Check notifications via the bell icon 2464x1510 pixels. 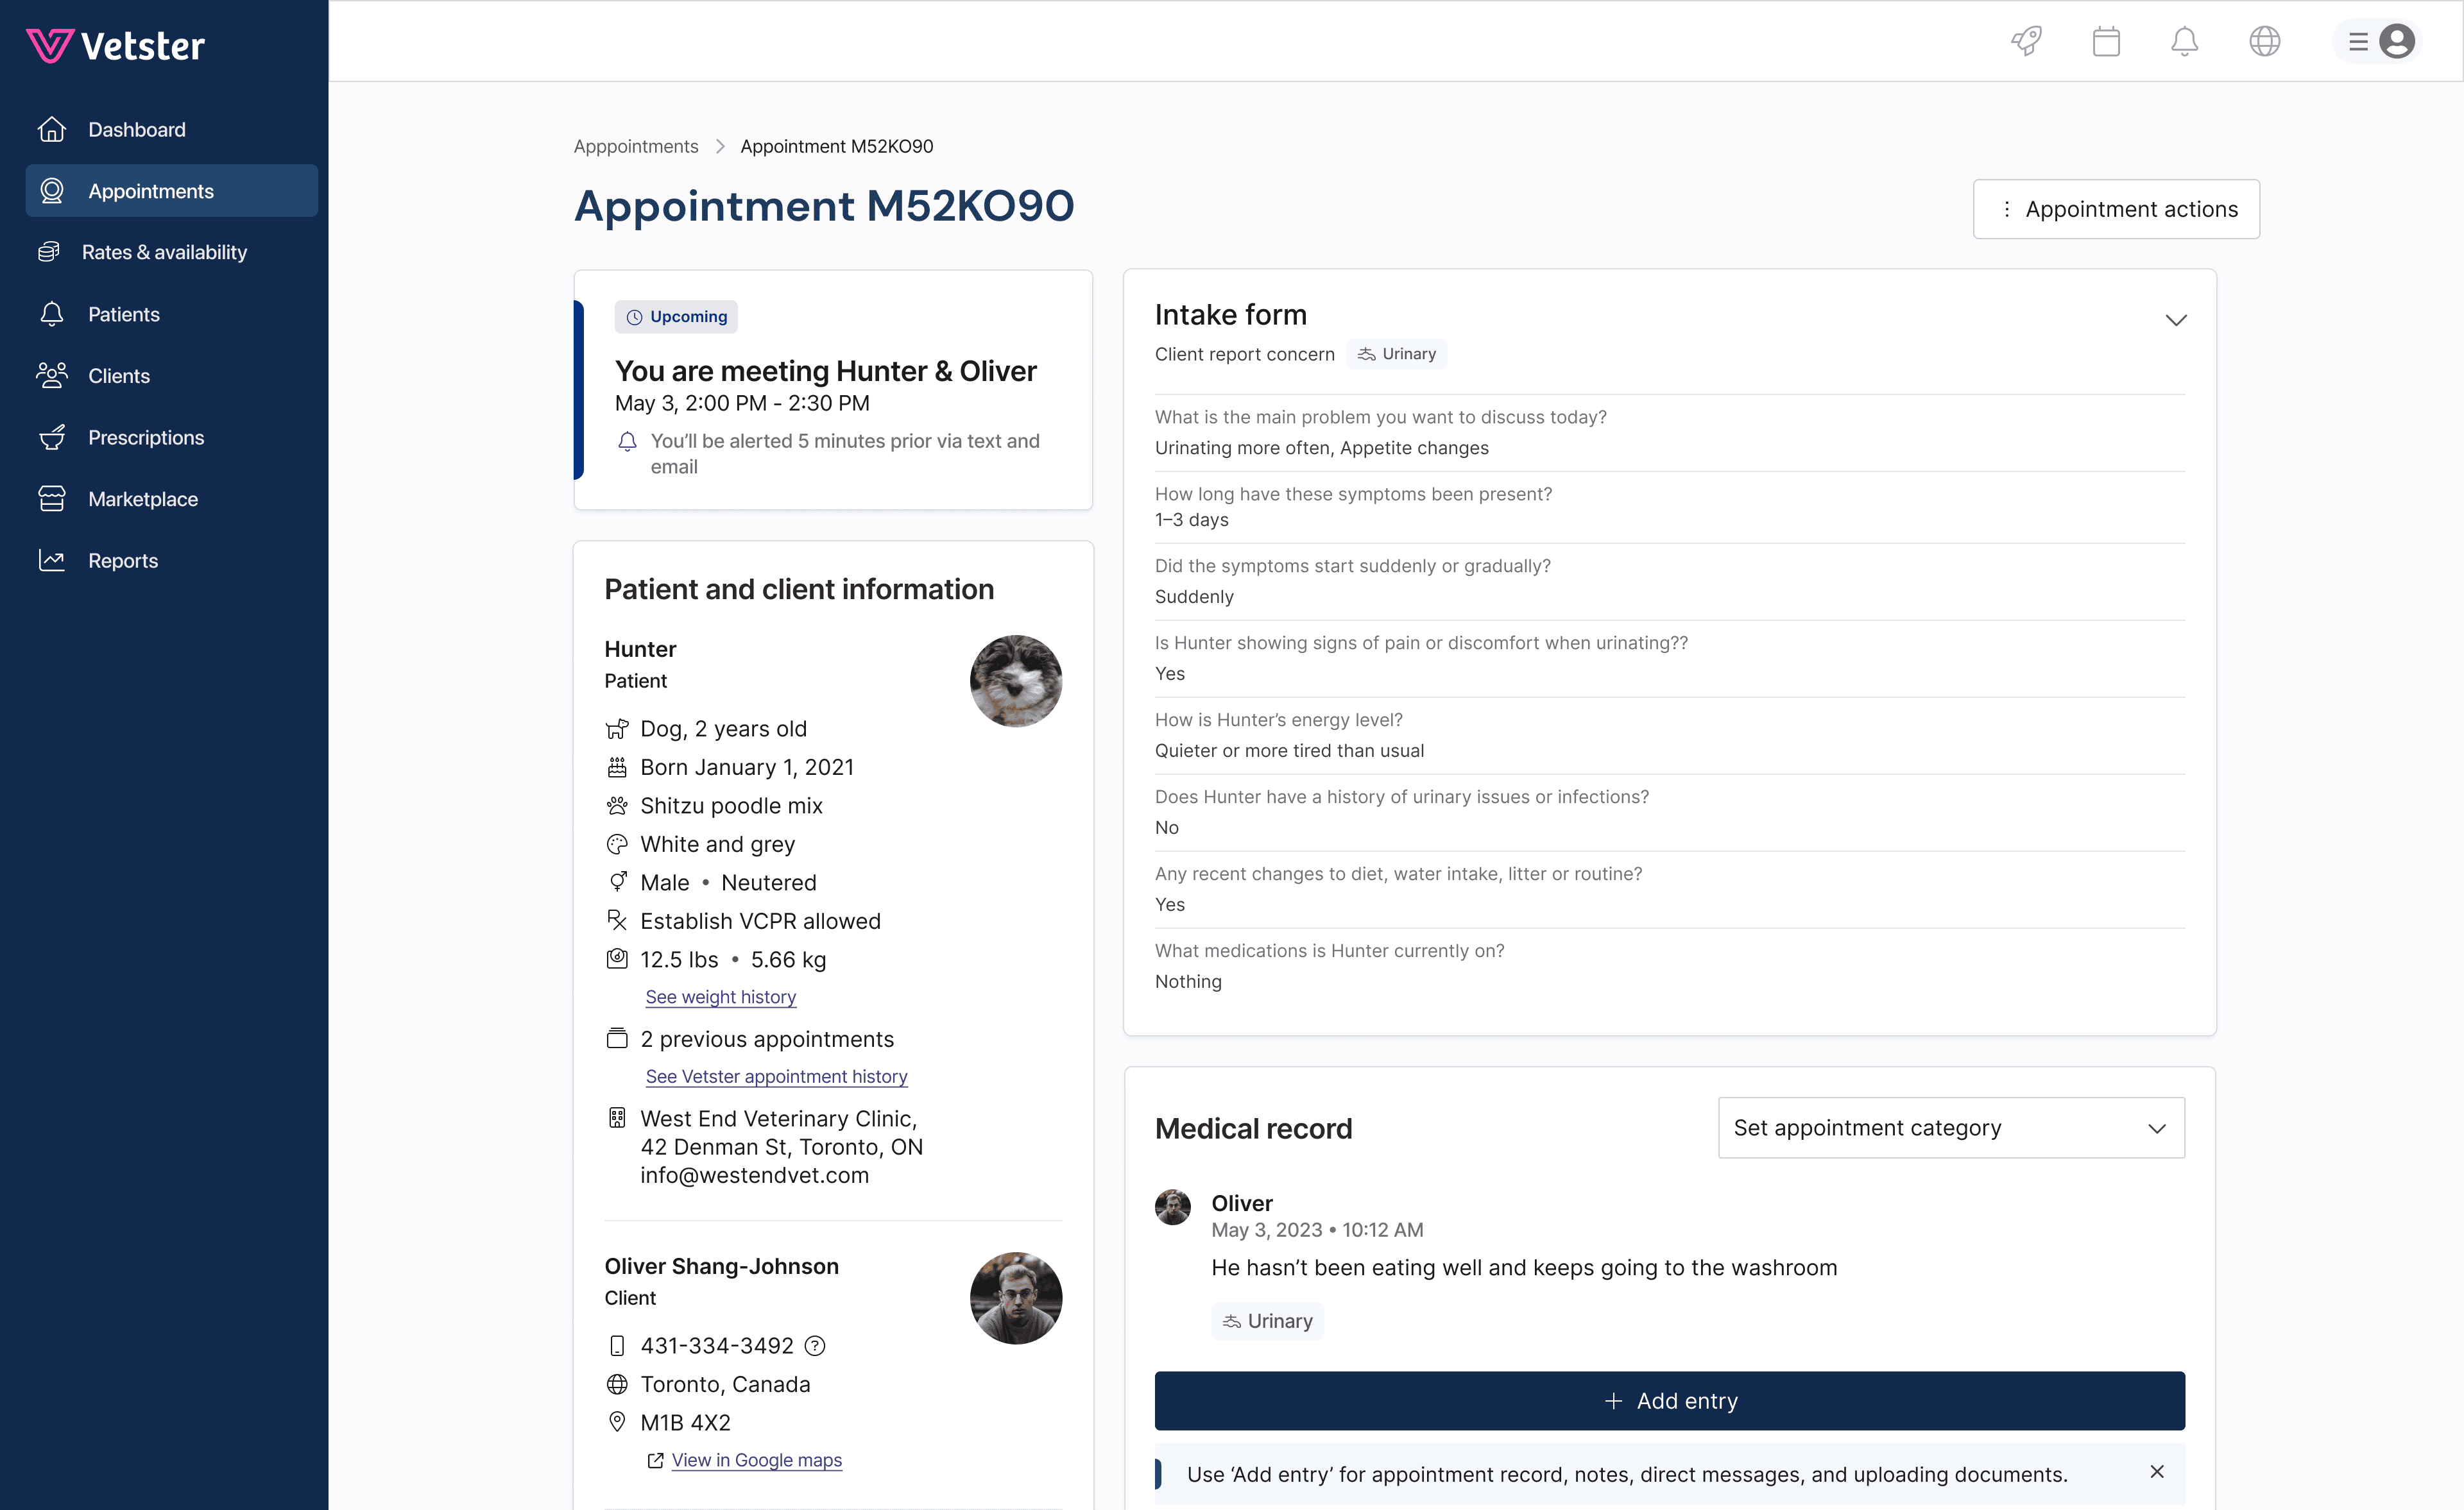point(2185,41)
